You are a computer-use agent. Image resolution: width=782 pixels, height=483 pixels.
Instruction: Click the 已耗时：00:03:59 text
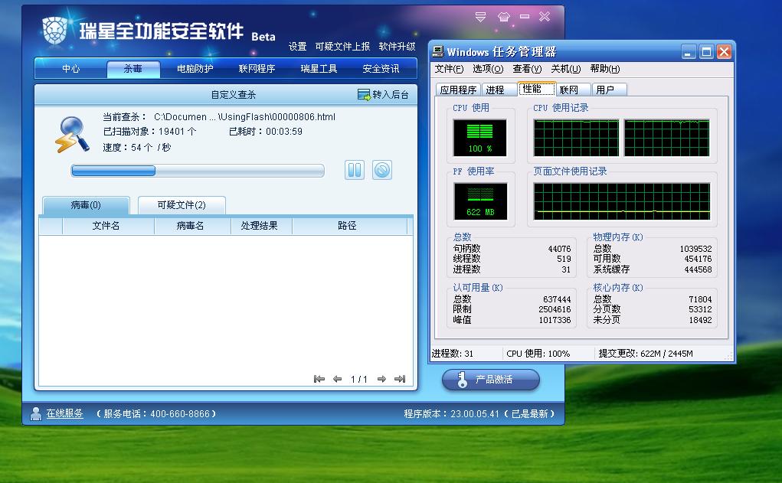coord(265,132)
